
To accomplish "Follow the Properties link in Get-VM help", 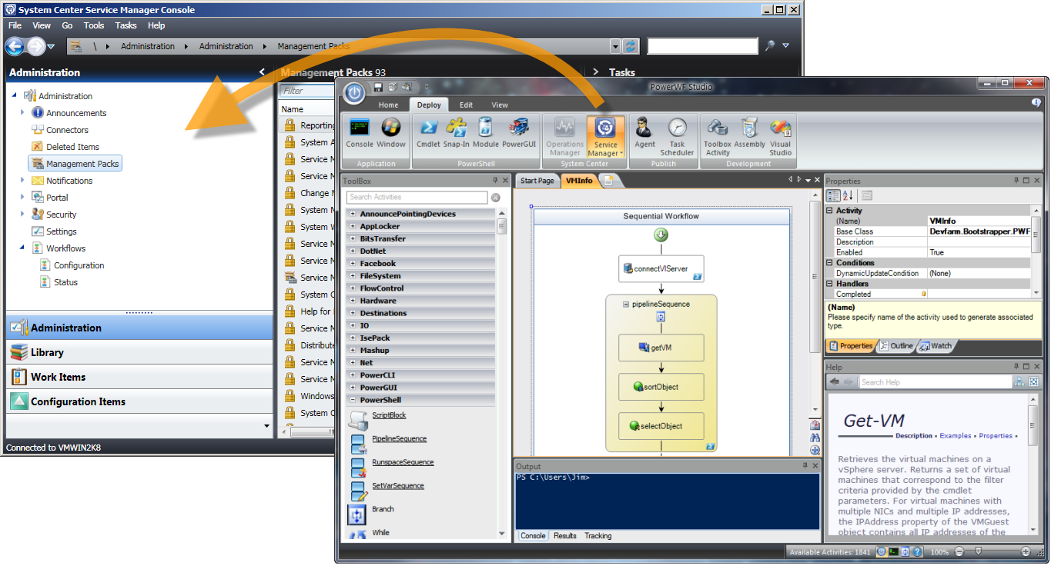I will coord(996,436).
